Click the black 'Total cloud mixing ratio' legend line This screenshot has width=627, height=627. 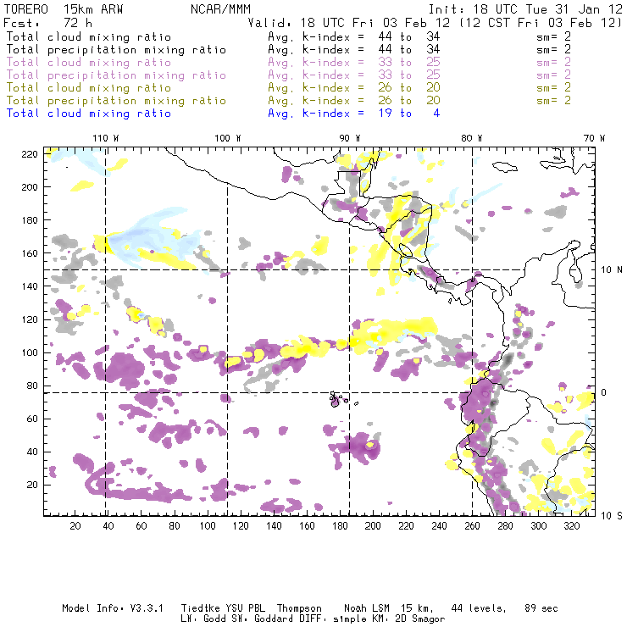(x=89, y=36)
